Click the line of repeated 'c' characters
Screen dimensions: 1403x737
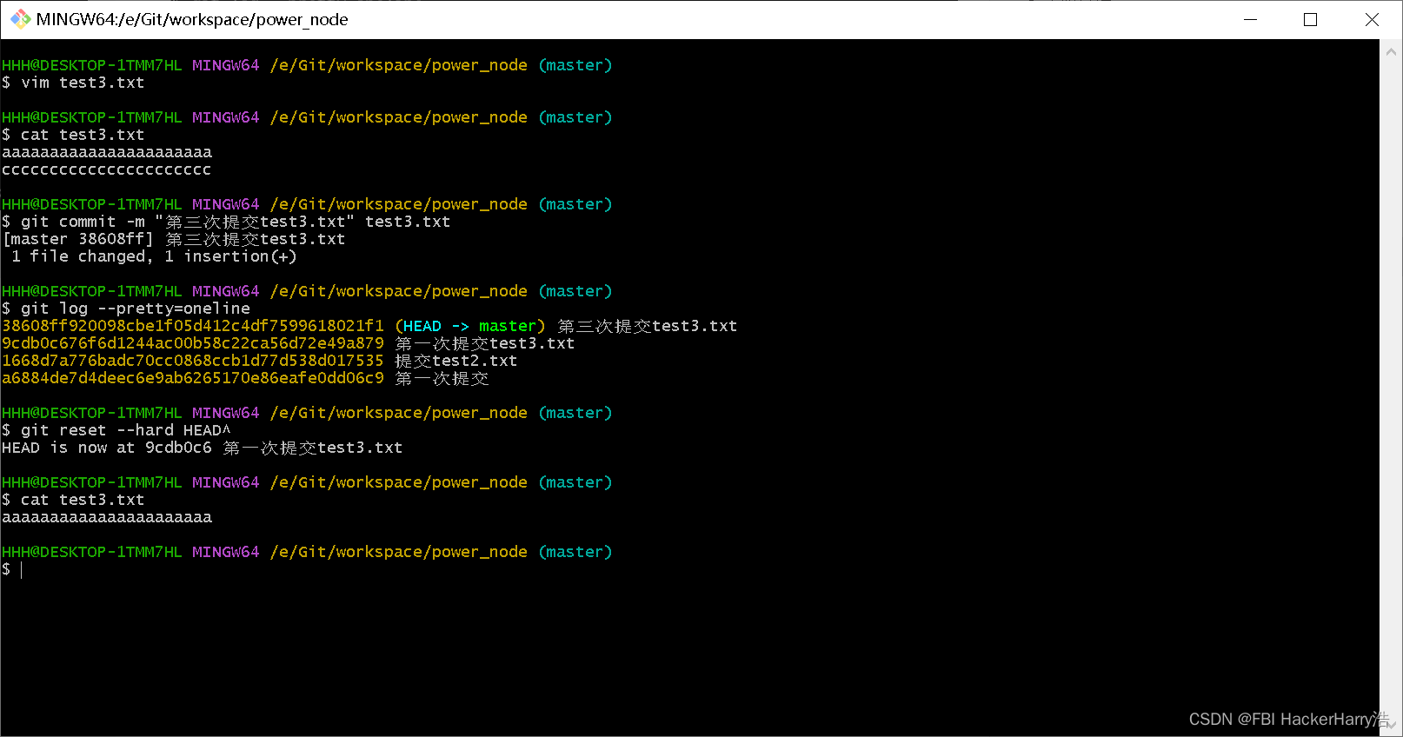(x=106, y=169)
